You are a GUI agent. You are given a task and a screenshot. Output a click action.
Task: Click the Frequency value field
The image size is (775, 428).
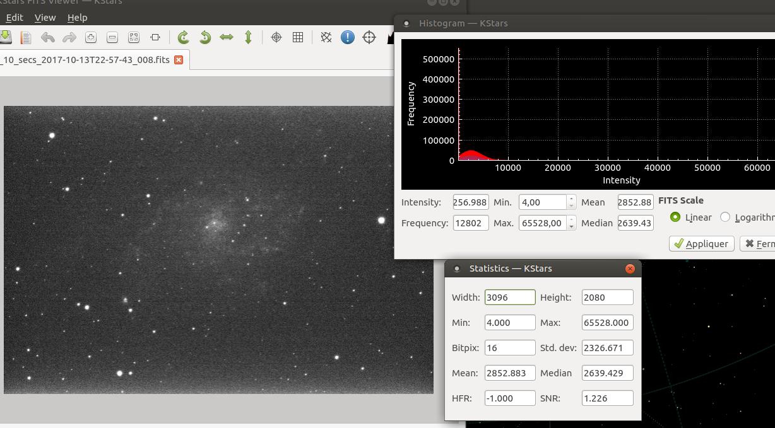click(x=471, y=223)
